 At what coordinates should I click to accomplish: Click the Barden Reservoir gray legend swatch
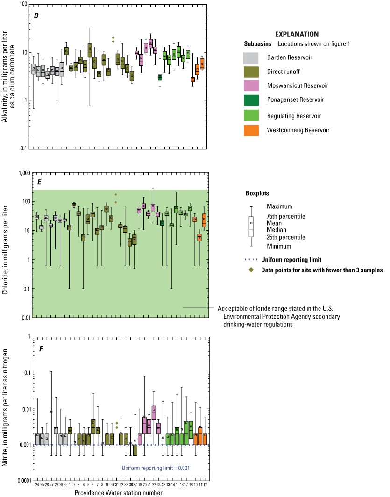click(252, 58)
